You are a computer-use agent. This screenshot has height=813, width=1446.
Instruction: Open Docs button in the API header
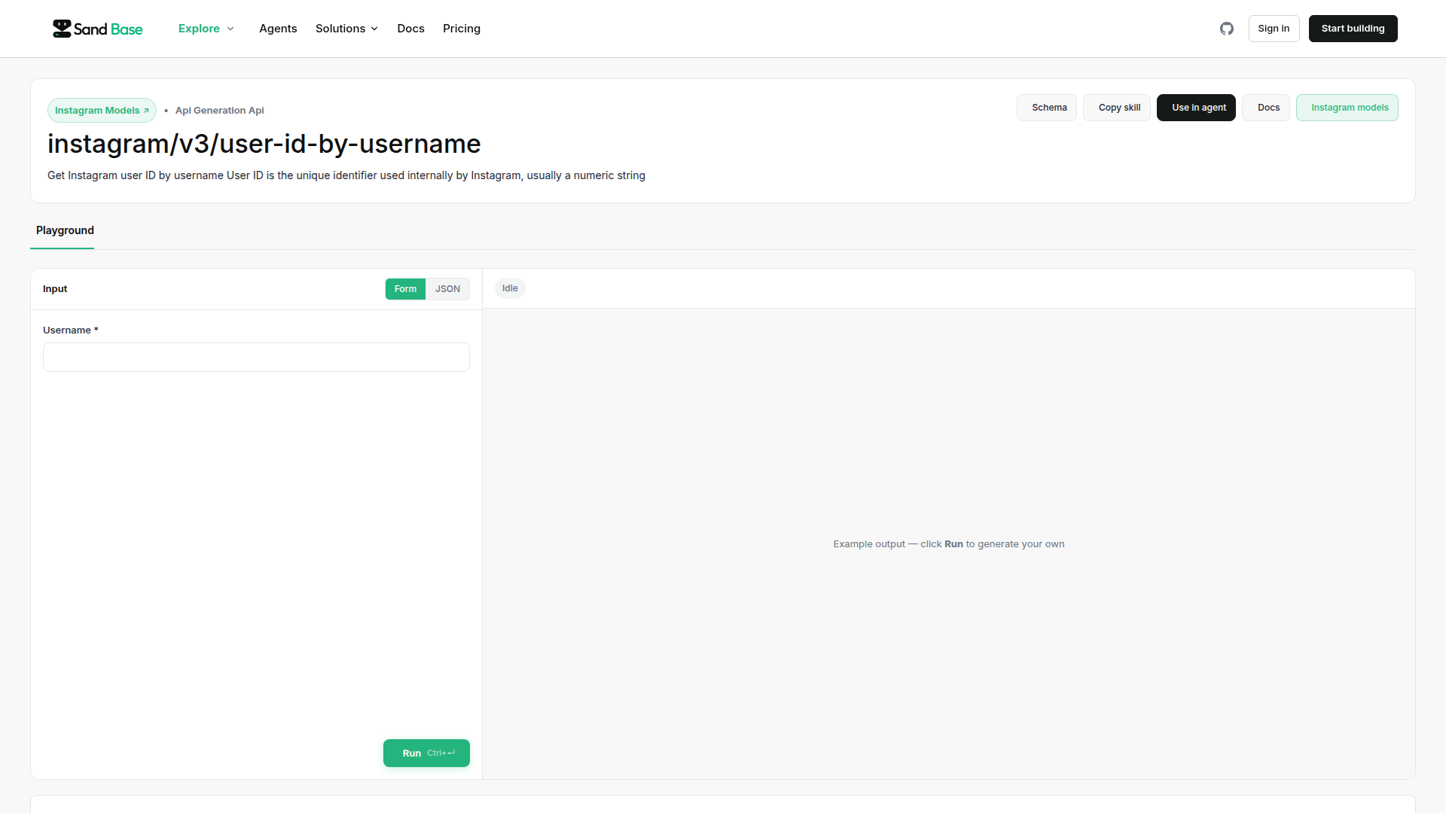click(1266, 108)
